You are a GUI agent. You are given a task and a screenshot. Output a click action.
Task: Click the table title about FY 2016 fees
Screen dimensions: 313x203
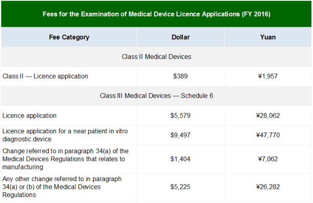156,14
